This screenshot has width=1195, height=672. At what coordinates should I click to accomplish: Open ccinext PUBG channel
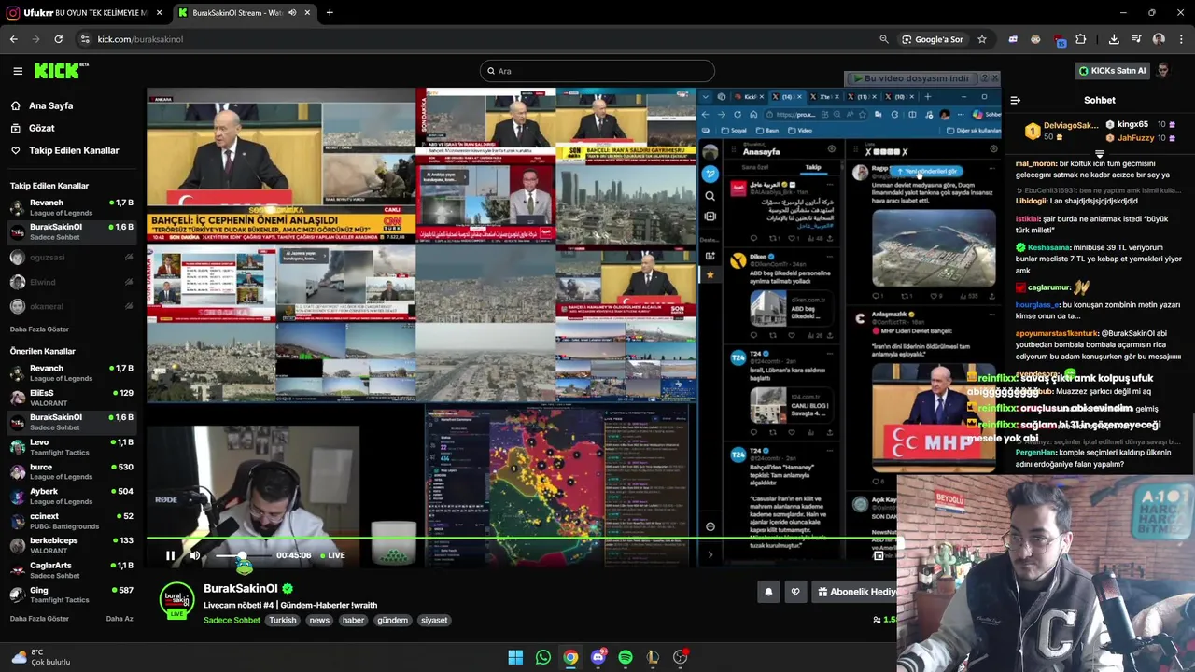[70, 521]
